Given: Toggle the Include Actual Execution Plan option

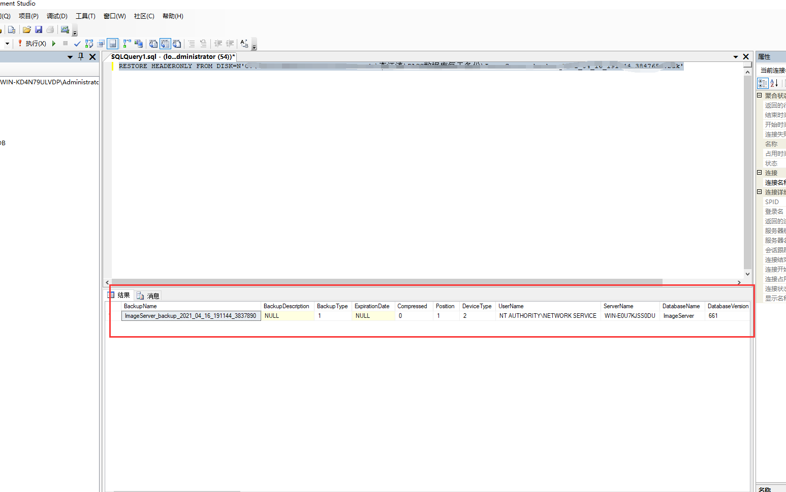Looking at the screenshot, I should [x=127, y=44].
